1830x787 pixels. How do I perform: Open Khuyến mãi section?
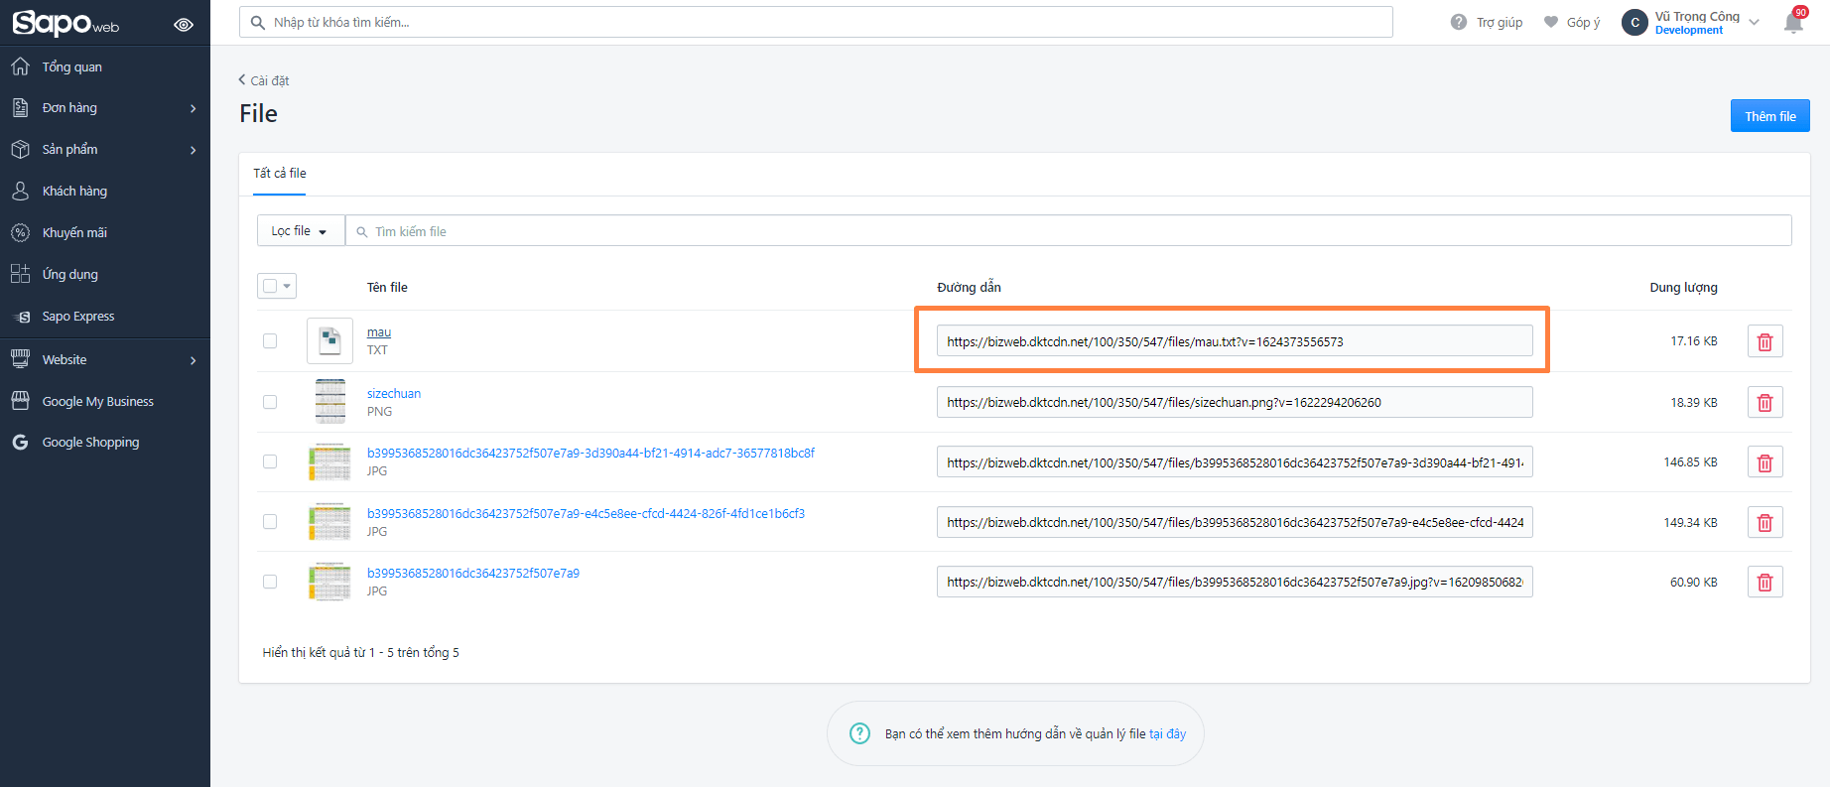[74, 233]
